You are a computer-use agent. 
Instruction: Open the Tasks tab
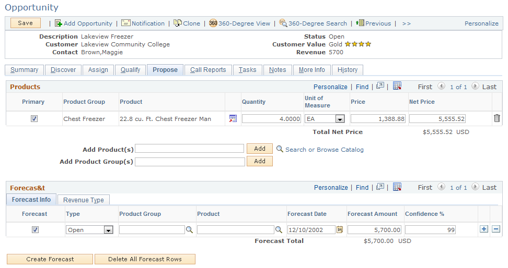(x=248, y=70)
